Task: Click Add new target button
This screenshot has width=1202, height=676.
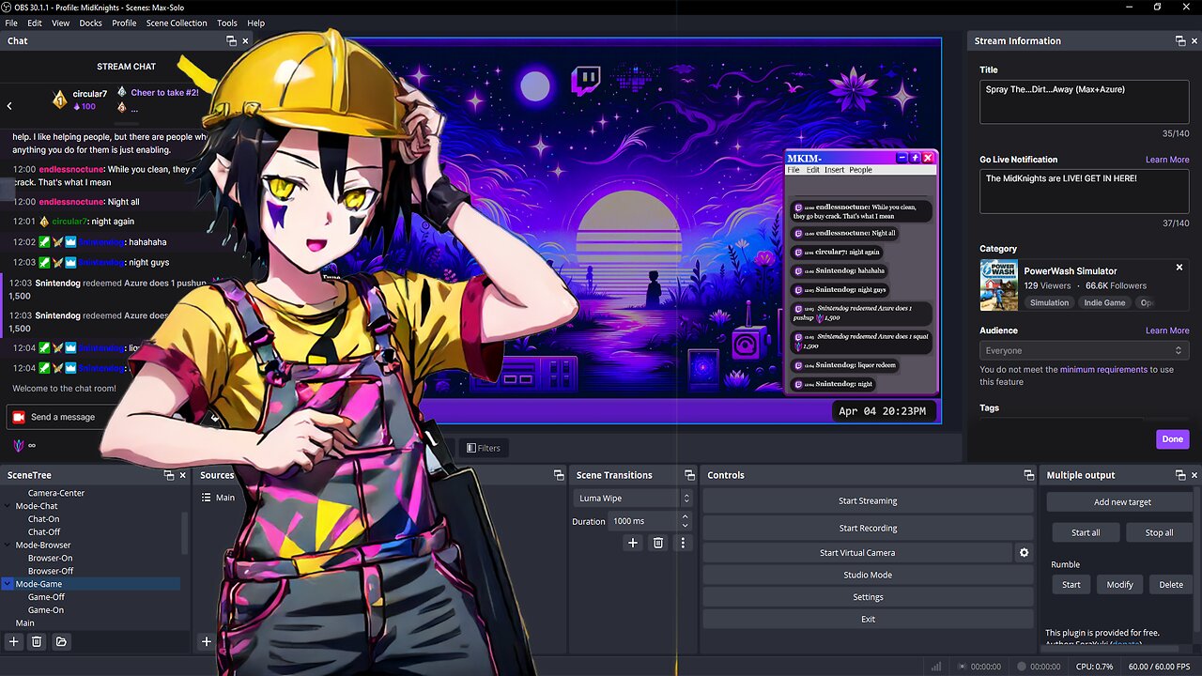Action: [1122, 502]
